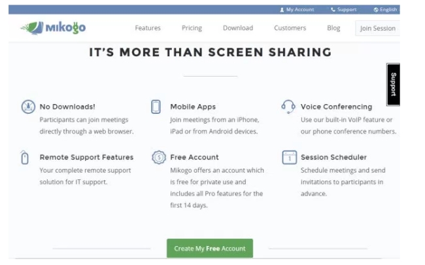This screenshot has width=425, height=265.
Task: Open the Features menu item
Action: tap(148, 28)
